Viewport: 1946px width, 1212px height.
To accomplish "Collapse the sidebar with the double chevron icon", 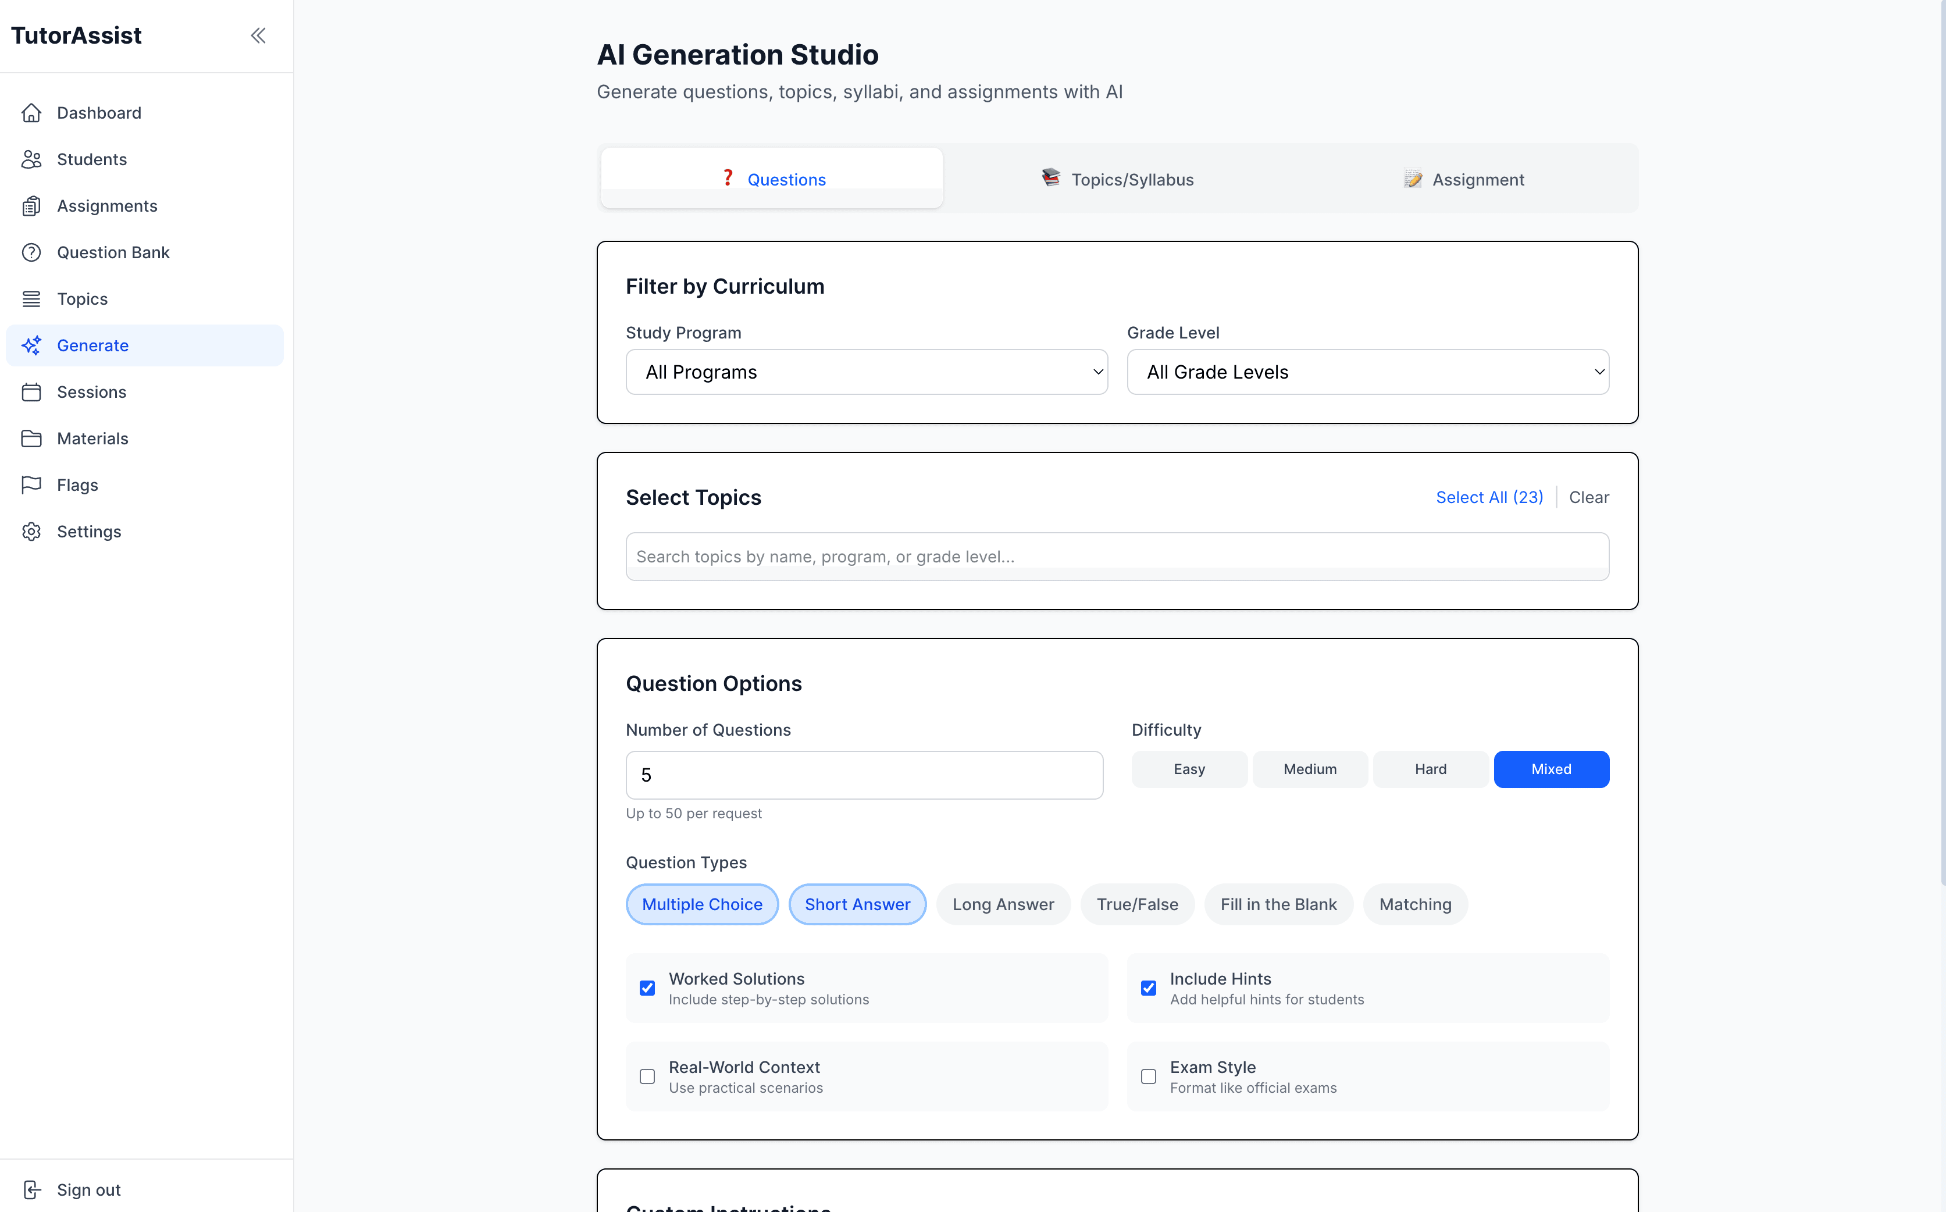I will pyautogui.click(x=258, y=35).
